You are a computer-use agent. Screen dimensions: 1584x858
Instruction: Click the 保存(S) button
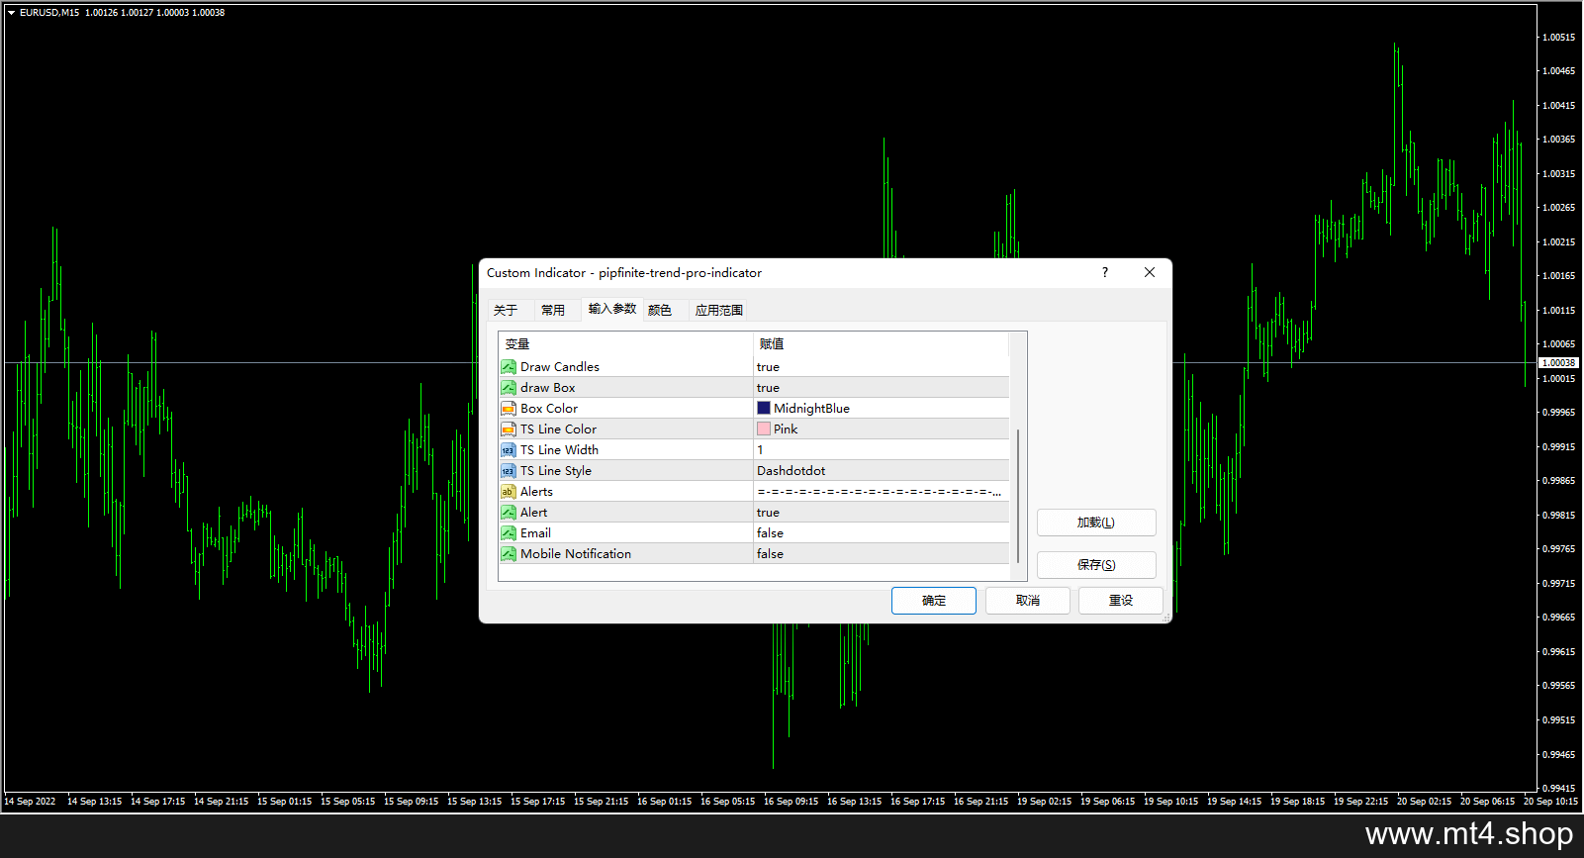(1096, 565)
